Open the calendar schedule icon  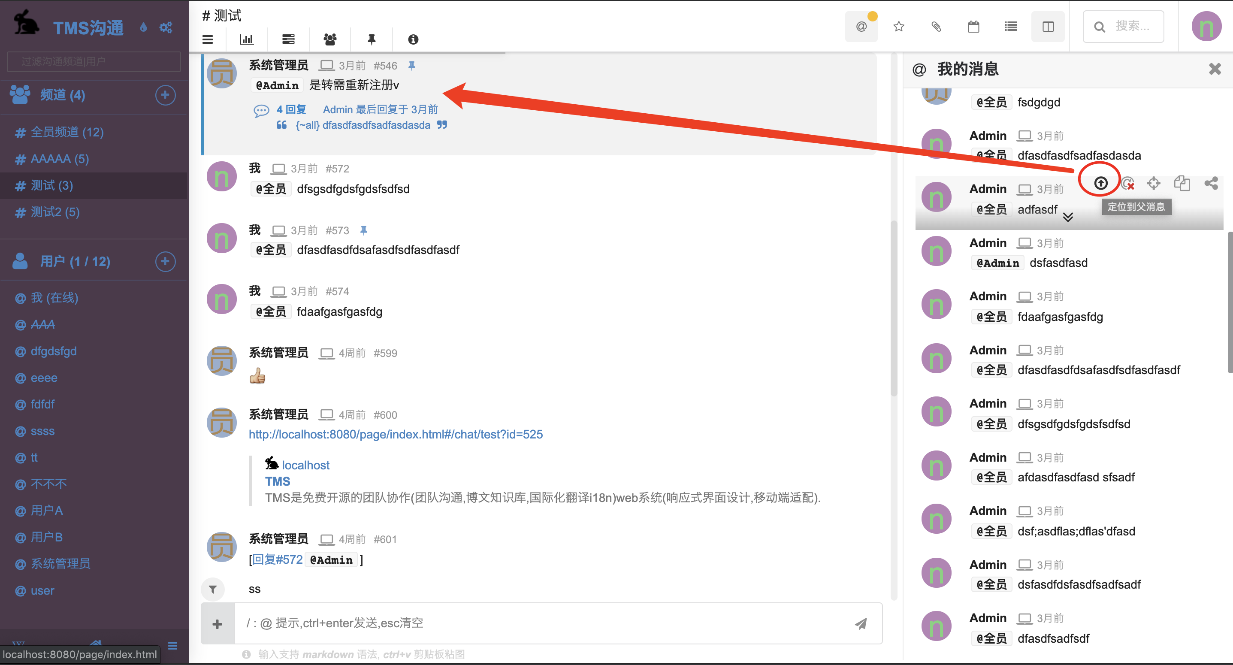[x=973, y=26]
